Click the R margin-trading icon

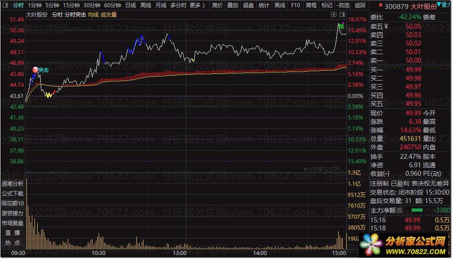point(380,5)
